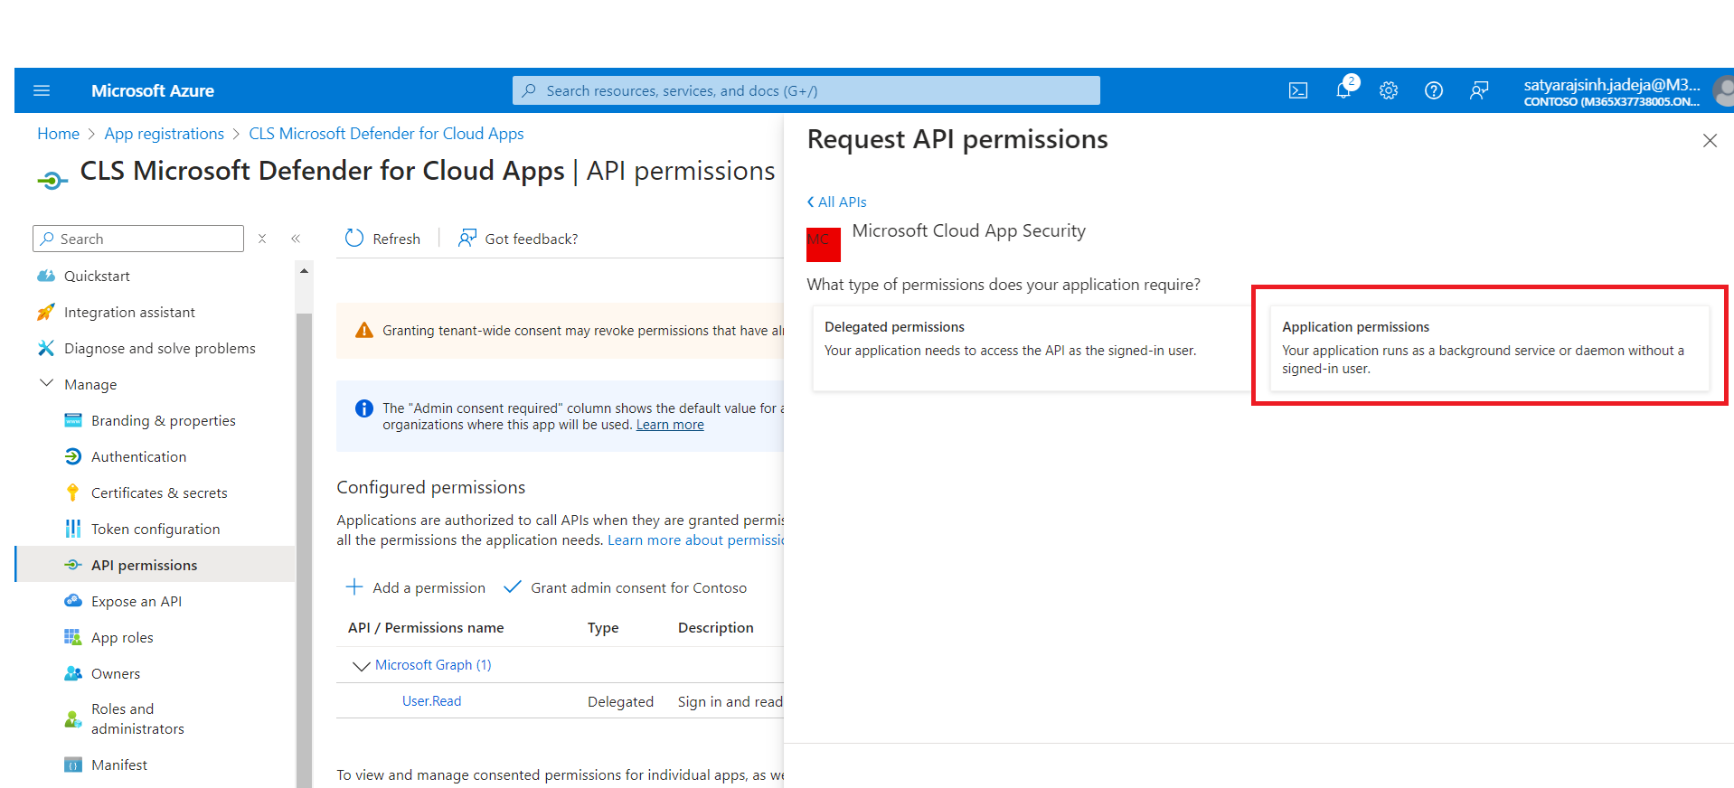Select Token configuration
This screenshot has width=1734, height=788.
click(x=155, y=529)
